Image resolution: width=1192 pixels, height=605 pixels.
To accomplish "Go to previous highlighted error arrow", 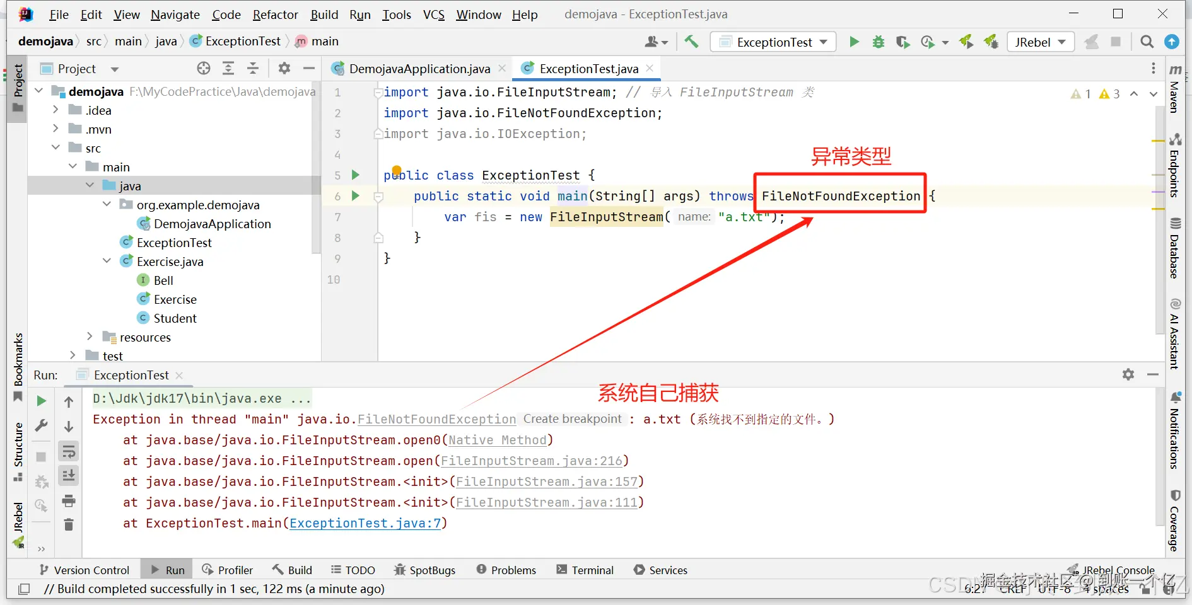I will (1134, 94).
